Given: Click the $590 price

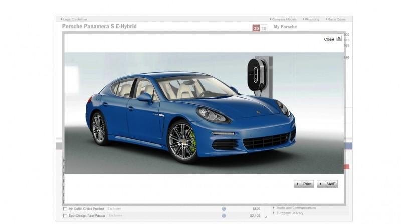Looking at the screenshot, I should (x=256, y=209).
